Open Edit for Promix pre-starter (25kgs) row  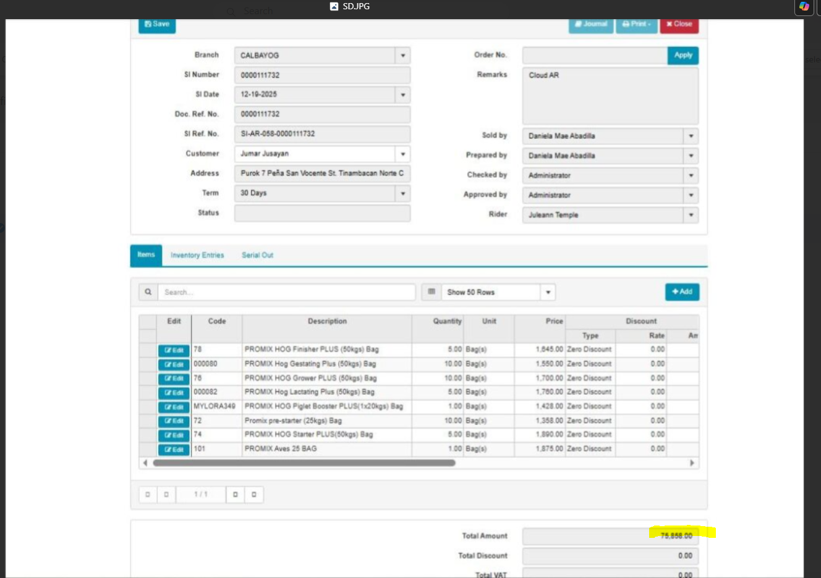click(174, 421)
